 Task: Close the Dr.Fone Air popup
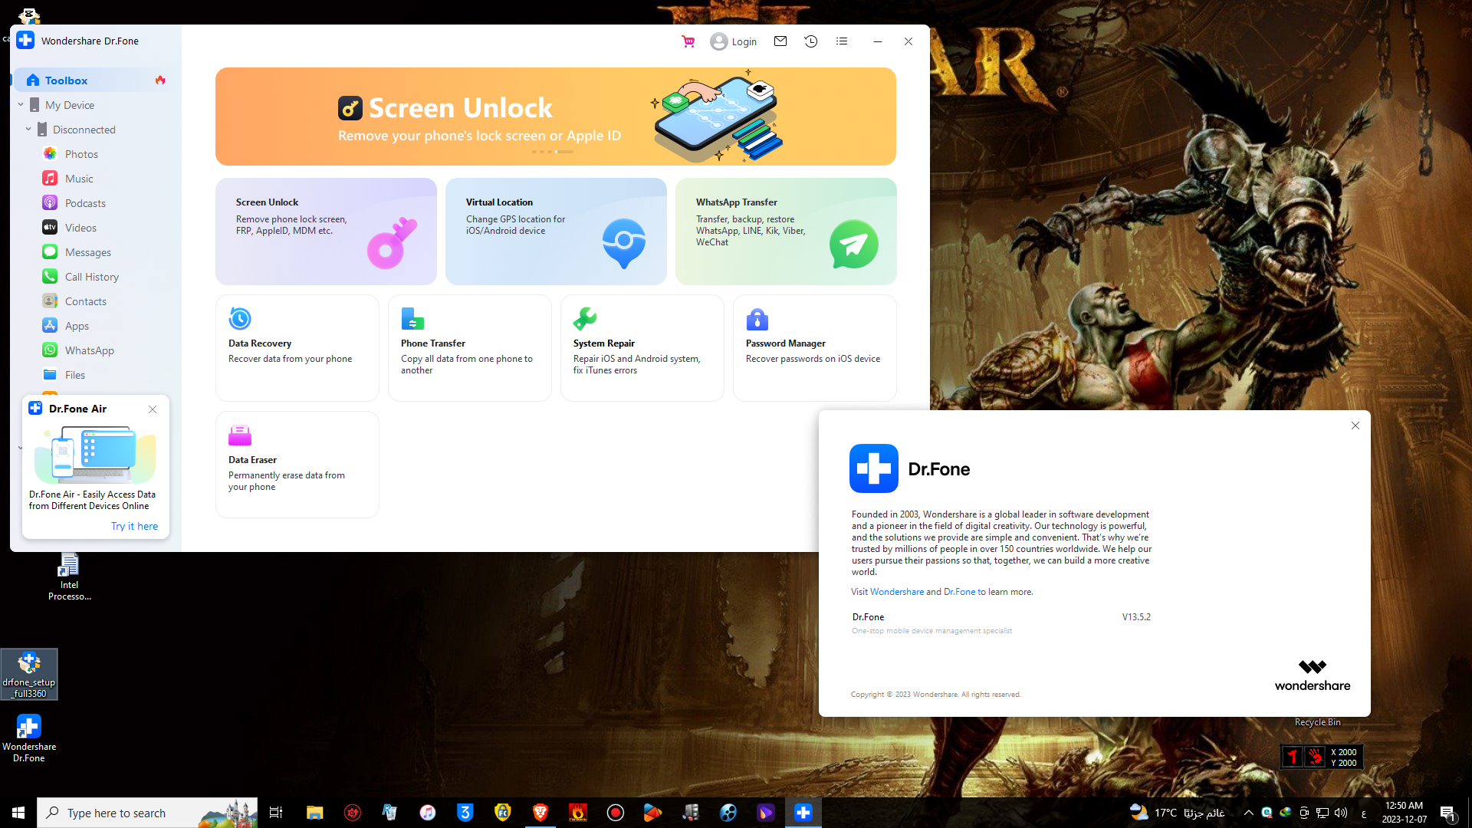tap(153, 409)
